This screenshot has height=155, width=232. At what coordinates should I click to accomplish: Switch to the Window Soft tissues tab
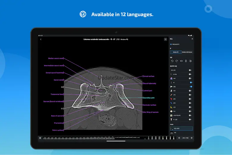[x=187, y=52]
